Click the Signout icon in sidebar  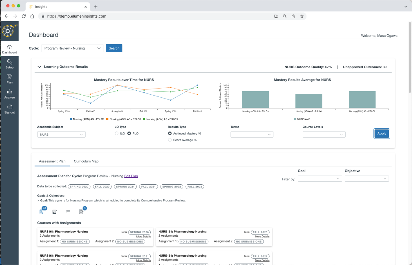coord(9,107)
